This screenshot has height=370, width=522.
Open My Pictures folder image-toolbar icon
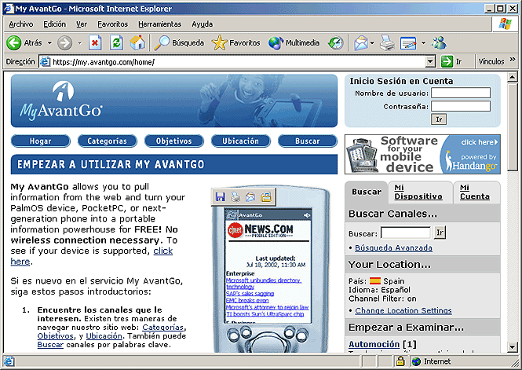(x=265, y=197)
